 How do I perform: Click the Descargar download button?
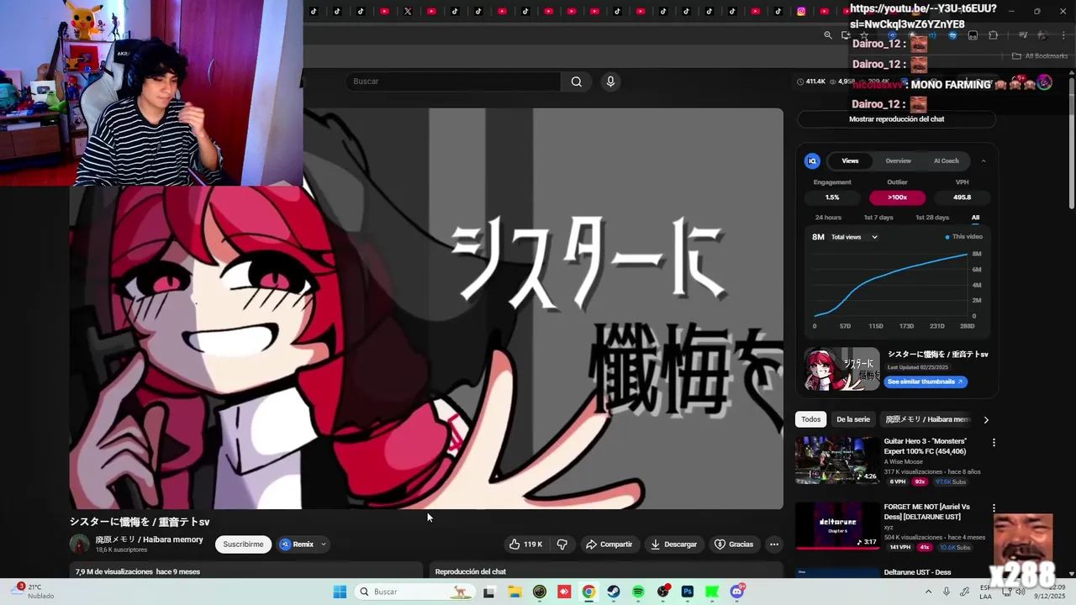673,544
